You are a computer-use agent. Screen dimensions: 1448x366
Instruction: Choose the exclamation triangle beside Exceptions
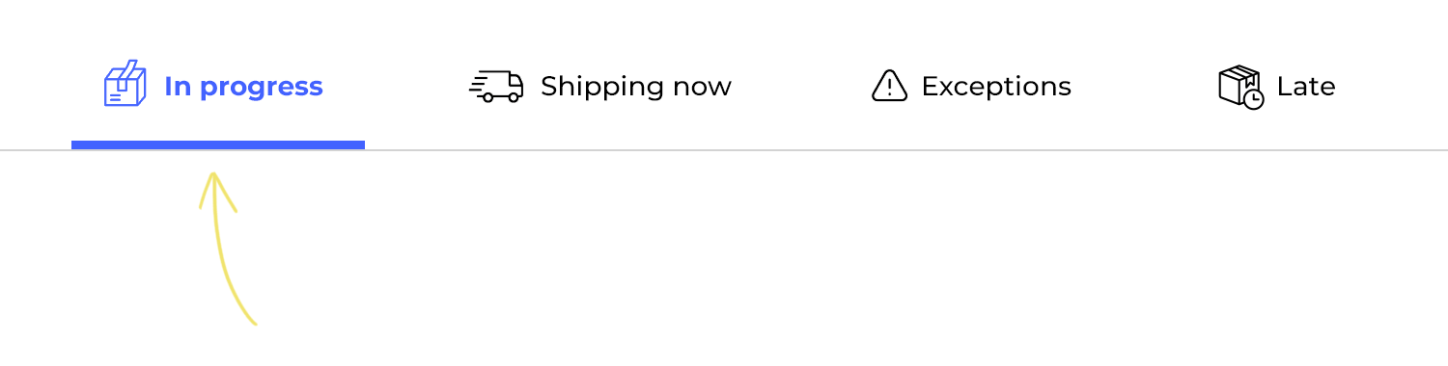click(x=889, y=86)
